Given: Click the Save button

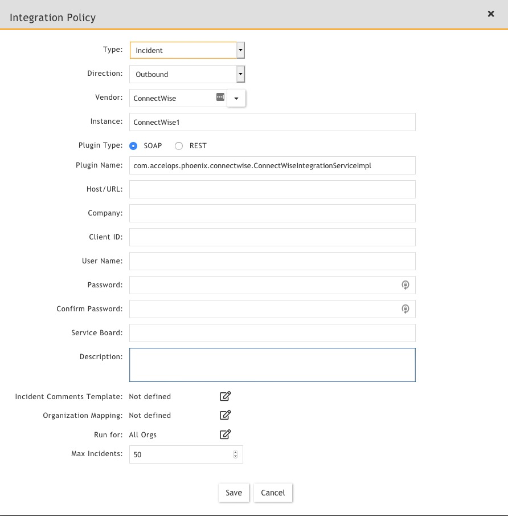Looking at the screenshot, I should [233, 493].
